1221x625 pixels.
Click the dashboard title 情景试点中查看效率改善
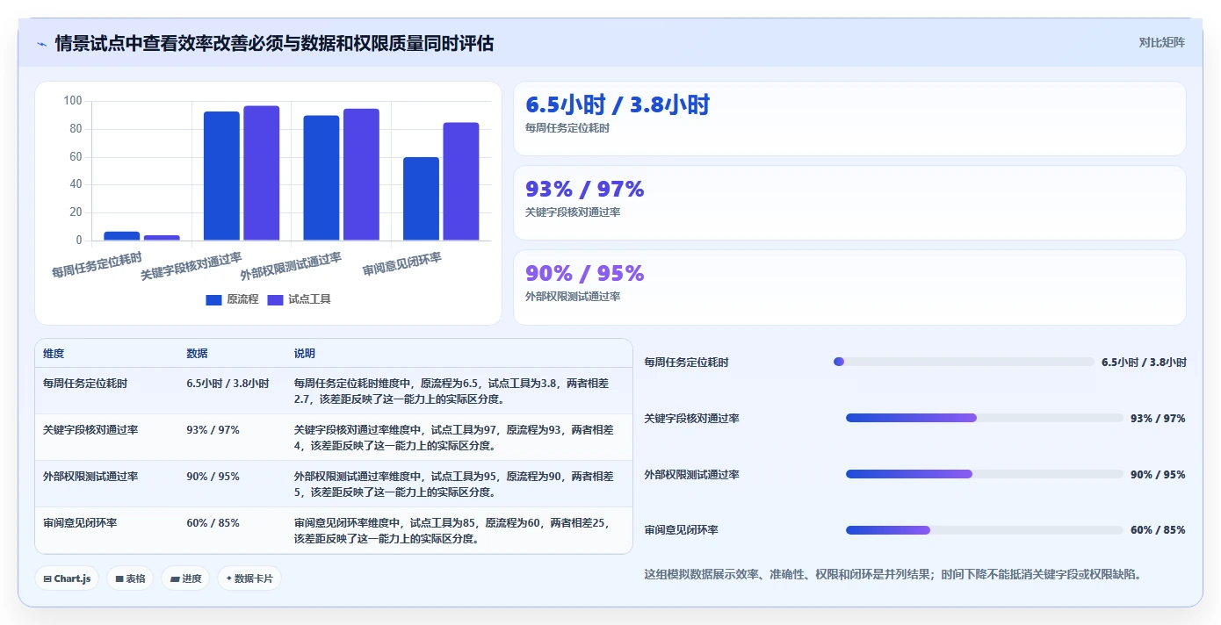(274, 43)
